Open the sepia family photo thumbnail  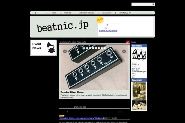coord(139,91)
